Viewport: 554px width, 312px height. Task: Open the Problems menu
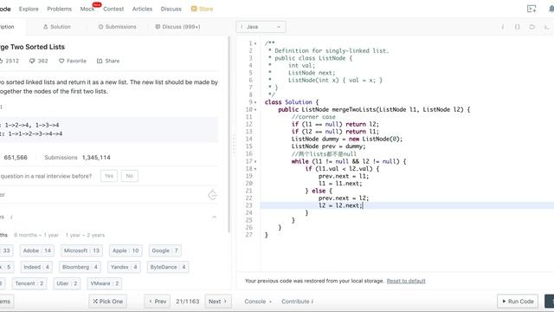pos(59,9)
